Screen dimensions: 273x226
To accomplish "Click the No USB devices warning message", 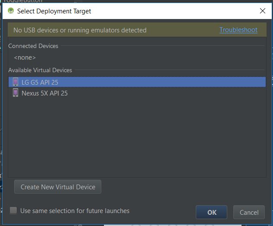I will (x=80, y=30).
